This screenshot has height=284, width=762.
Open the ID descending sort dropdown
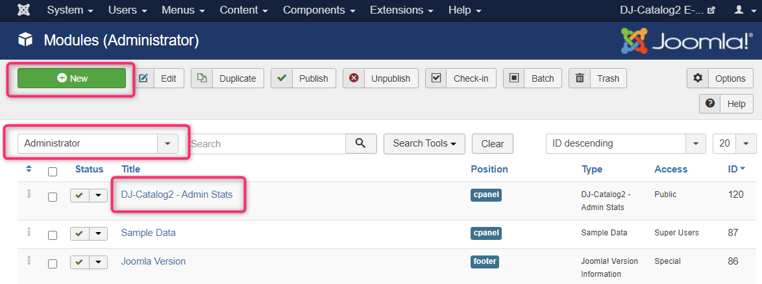pyautogui.click(x=626, y=143)
